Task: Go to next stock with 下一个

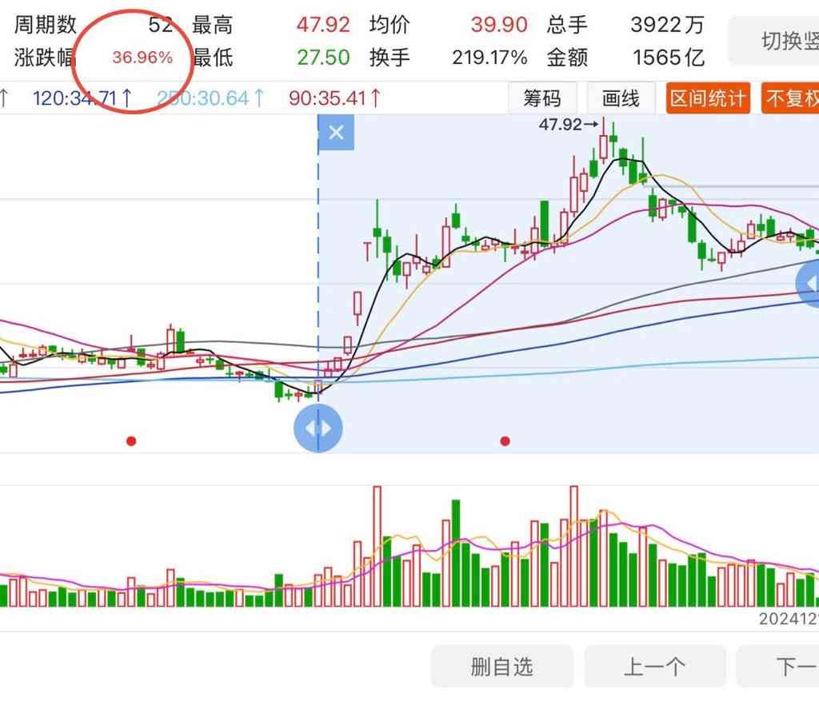Action: [x=792, y=667]
